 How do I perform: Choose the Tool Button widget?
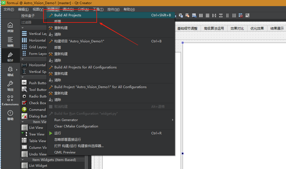pos(34,89)
